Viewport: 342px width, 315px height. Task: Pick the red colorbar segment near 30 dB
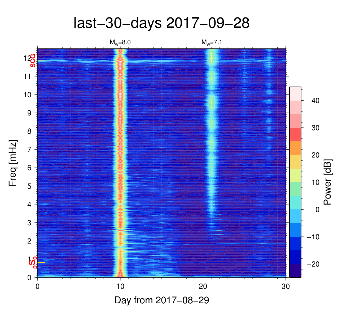[x=295, y=134]
